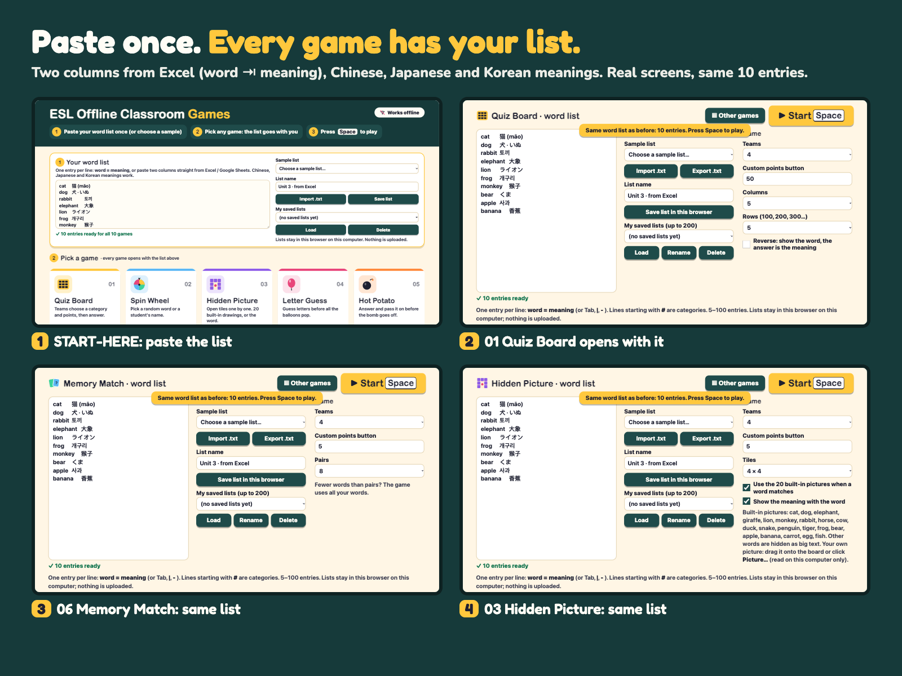This screenshot has width=902, height=676.
Task: Start the Memory Match game
Action: coord(383,383)
